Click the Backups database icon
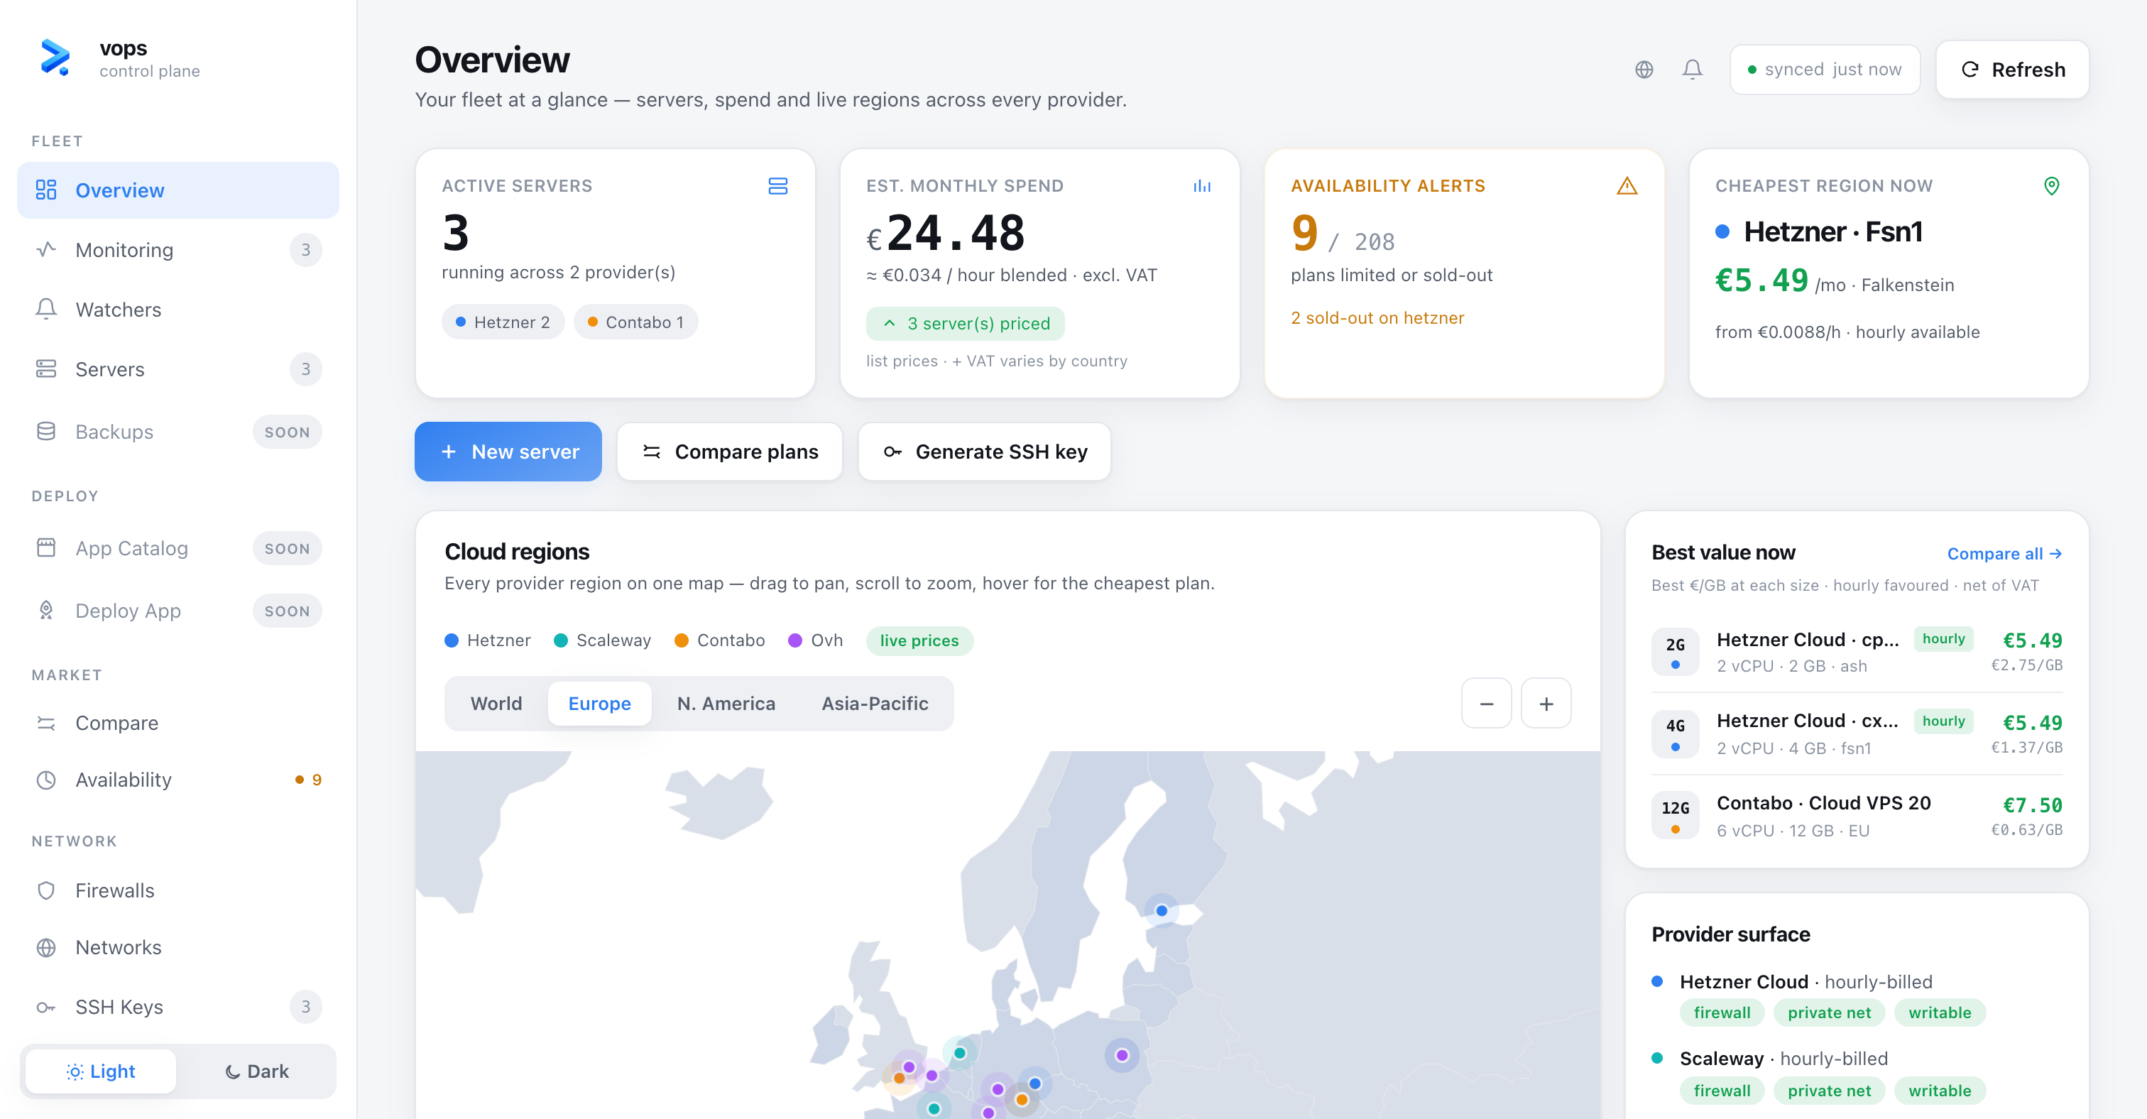Image resolution: width=2147 pixels, height=1119 pixels. [x=46, y=432]
